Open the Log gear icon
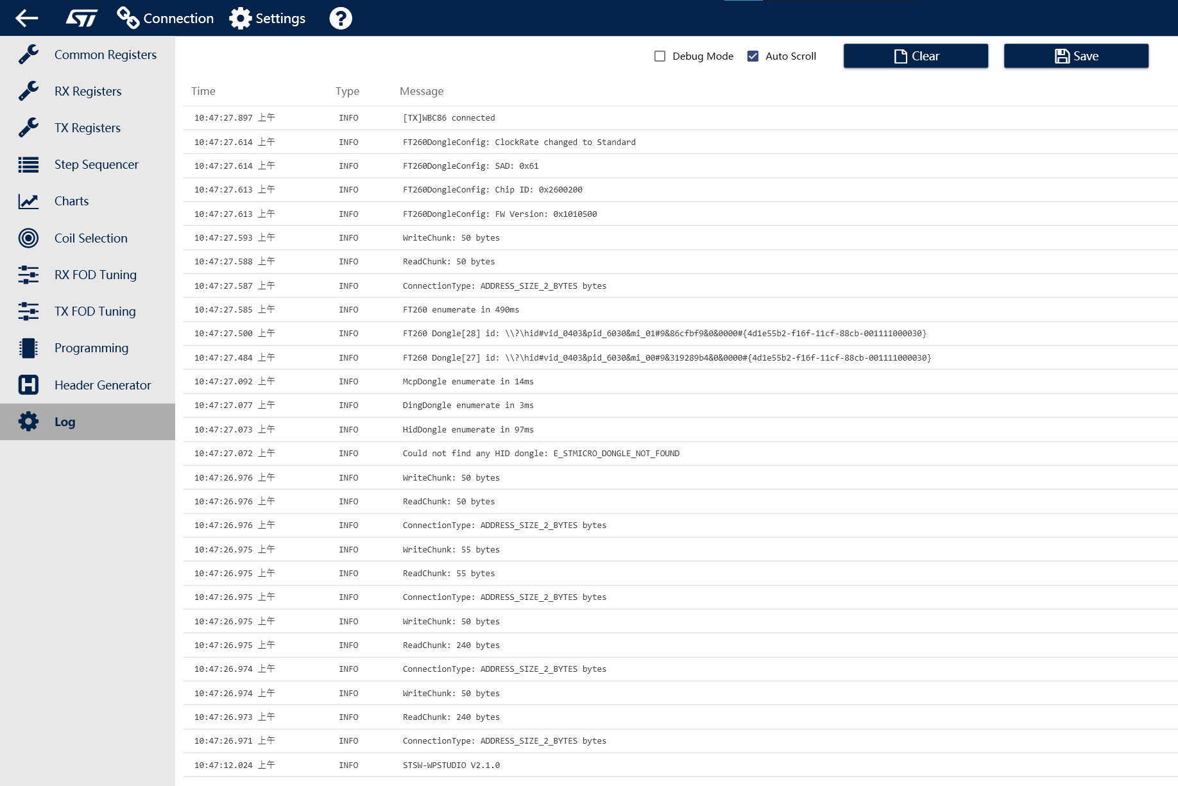Screen dimensions: 1178x786 point(28,422)
